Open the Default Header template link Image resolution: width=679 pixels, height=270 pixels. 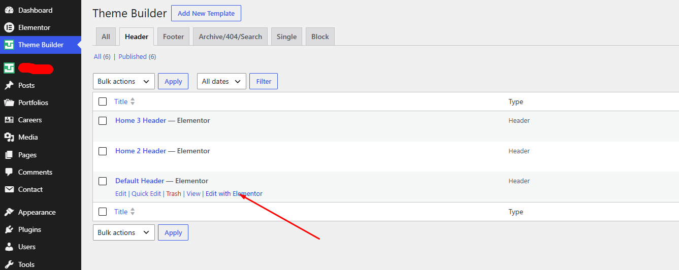(140, 181)
